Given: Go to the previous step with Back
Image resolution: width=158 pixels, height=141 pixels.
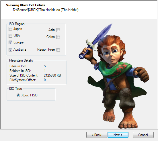Looking at the screenshot, I should pos(97,135).
